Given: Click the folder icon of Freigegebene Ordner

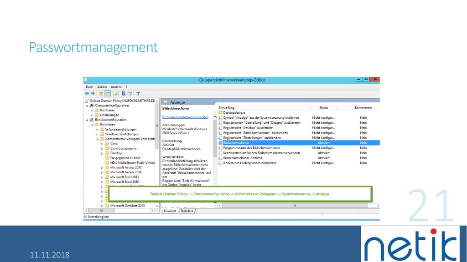Looking at the screenshot, I should point(107,158).
